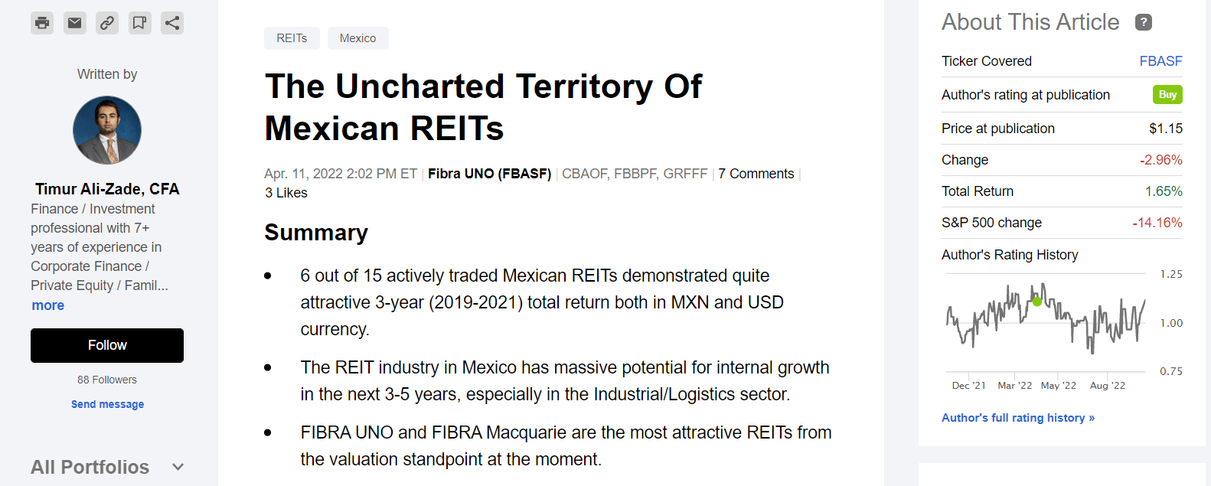Image resolution: width=1211 pixels, height=486 pixels.
Task: Expand author bio with 'more'
Action: tap(47, 305)
